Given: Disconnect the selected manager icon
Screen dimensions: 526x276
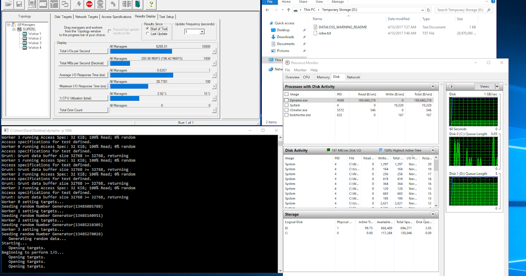Looking at the screenshot, I should (x=126, y=4).
